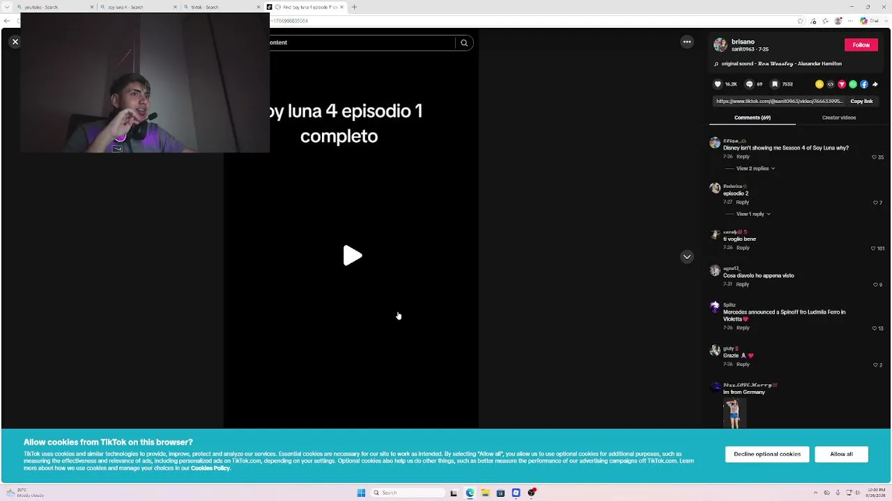Open the Germany comment image thumbnail
The image size is (892, 501).
[x=734, y=413]
